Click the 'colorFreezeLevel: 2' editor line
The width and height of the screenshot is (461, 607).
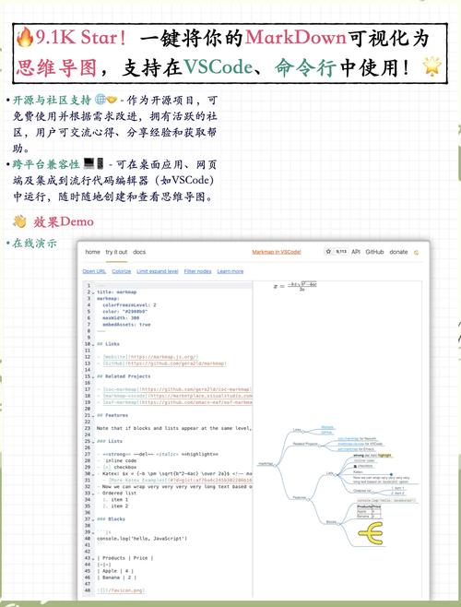tap(129, 305)
